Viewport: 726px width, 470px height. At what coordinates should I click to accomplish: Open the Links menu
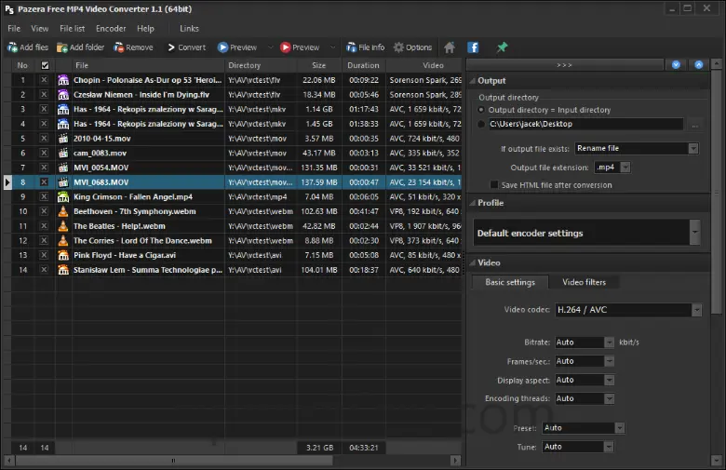point(189,28)
